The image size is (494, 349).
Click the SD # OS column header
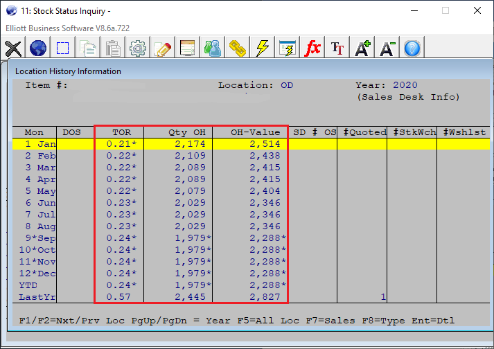[x=315, y=132]
